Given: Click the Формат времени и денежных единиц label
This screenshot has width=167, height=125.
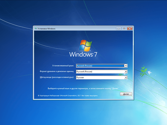Looking at the screenshot, I should click(57, 71).
